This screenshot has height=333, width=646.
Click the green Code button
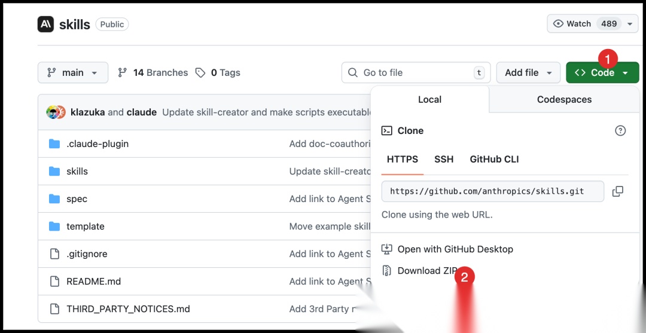pos(602,72)
